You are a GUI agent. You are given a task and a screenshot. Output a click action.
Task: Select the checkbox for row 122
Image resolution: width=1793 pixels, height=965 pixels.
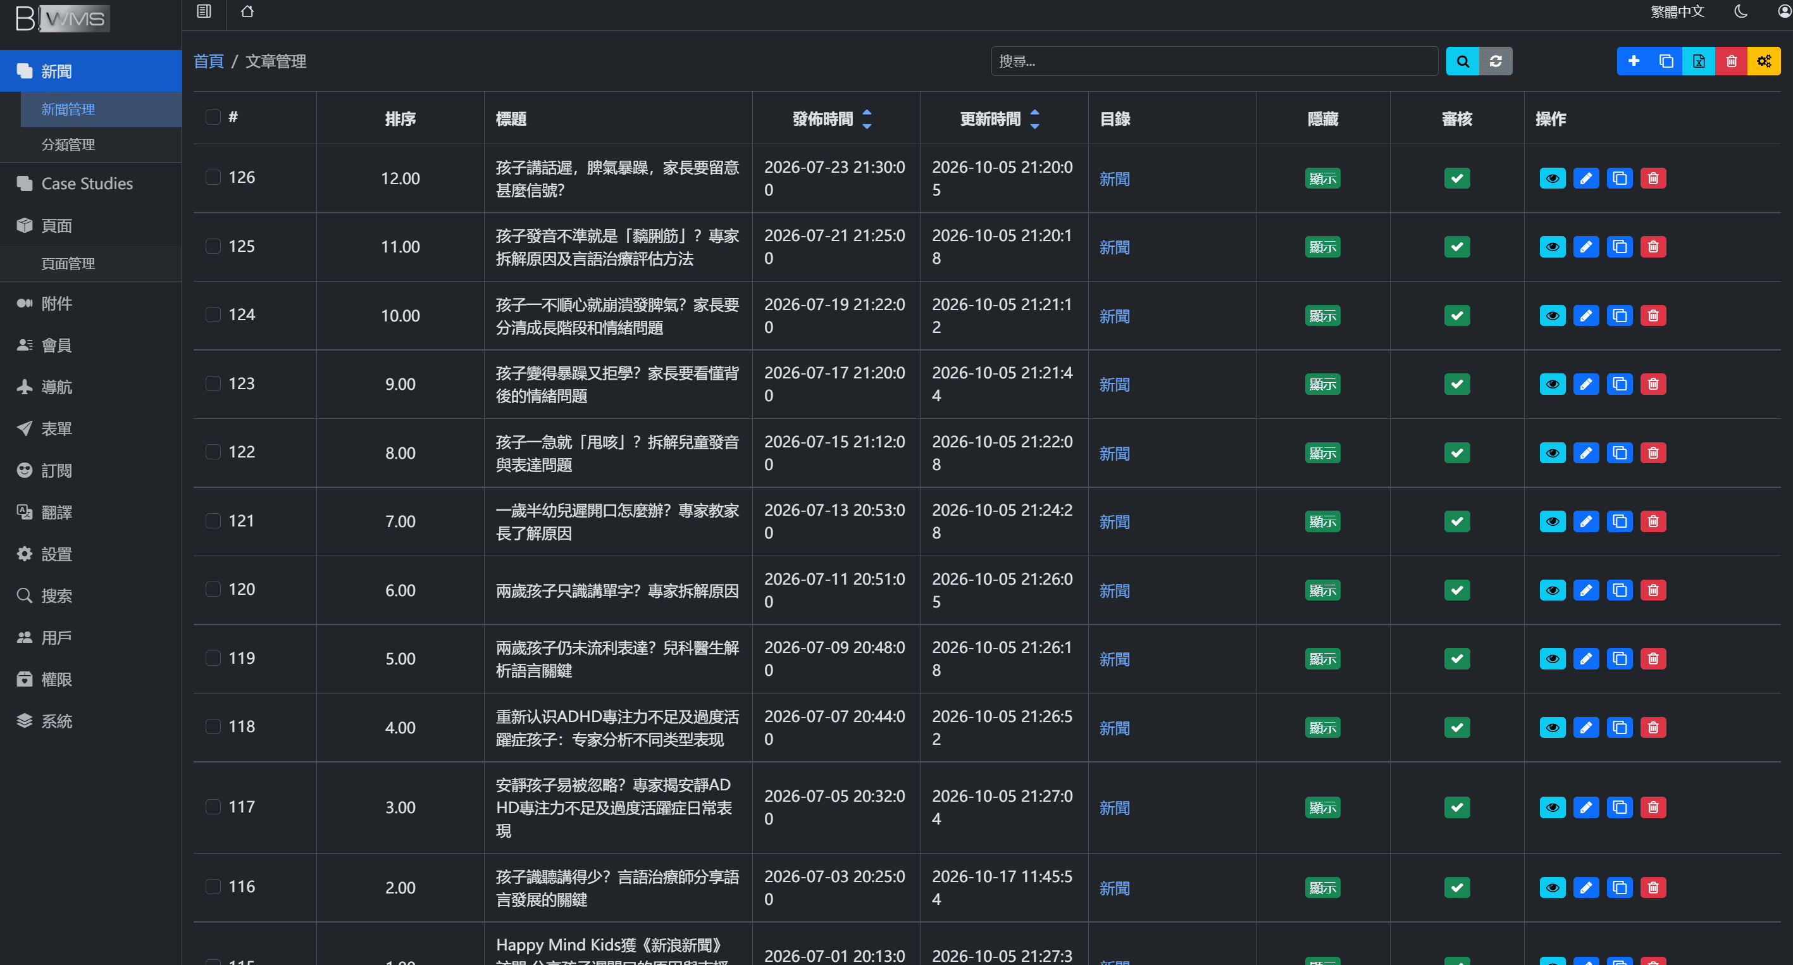click(213, 451)
